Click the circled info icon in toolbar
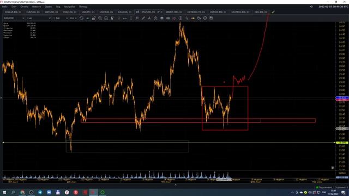 click(180, 18)
